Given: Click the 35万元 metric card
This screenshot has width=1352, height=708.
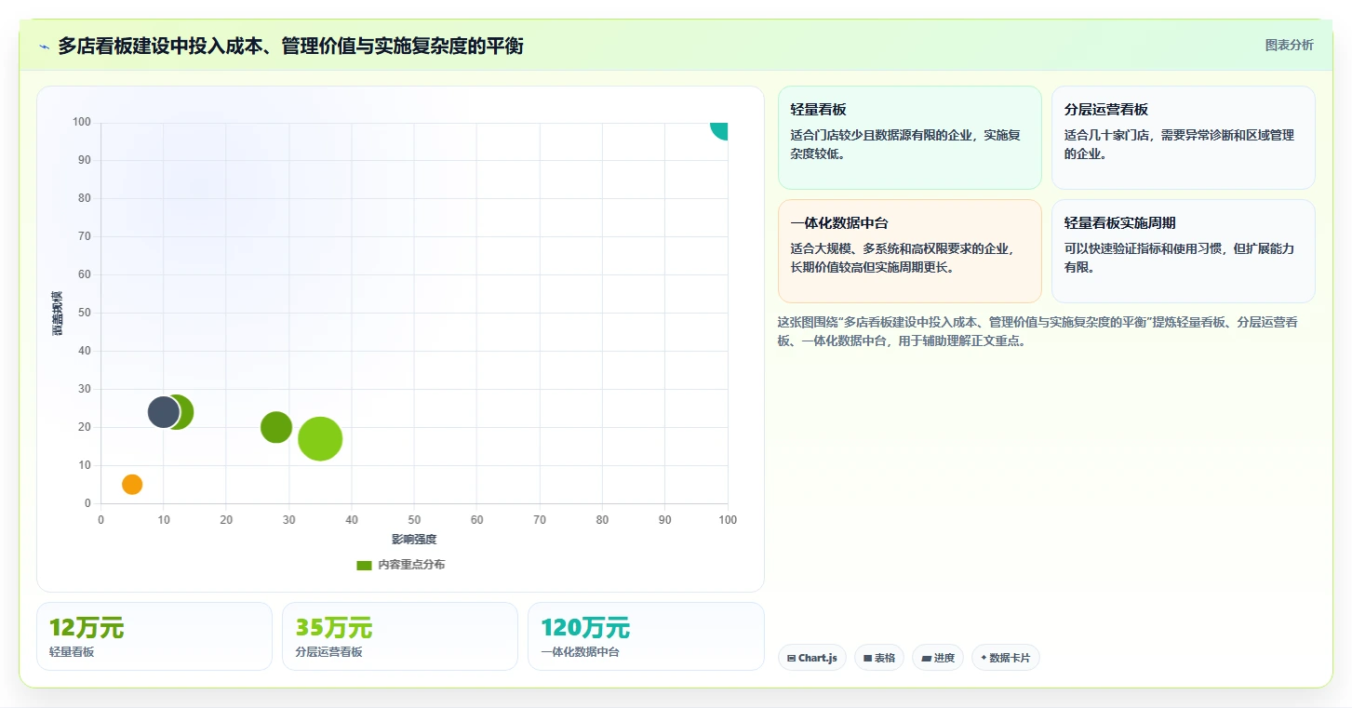Looking at the screenshot, I should click(x=400, y=636).
